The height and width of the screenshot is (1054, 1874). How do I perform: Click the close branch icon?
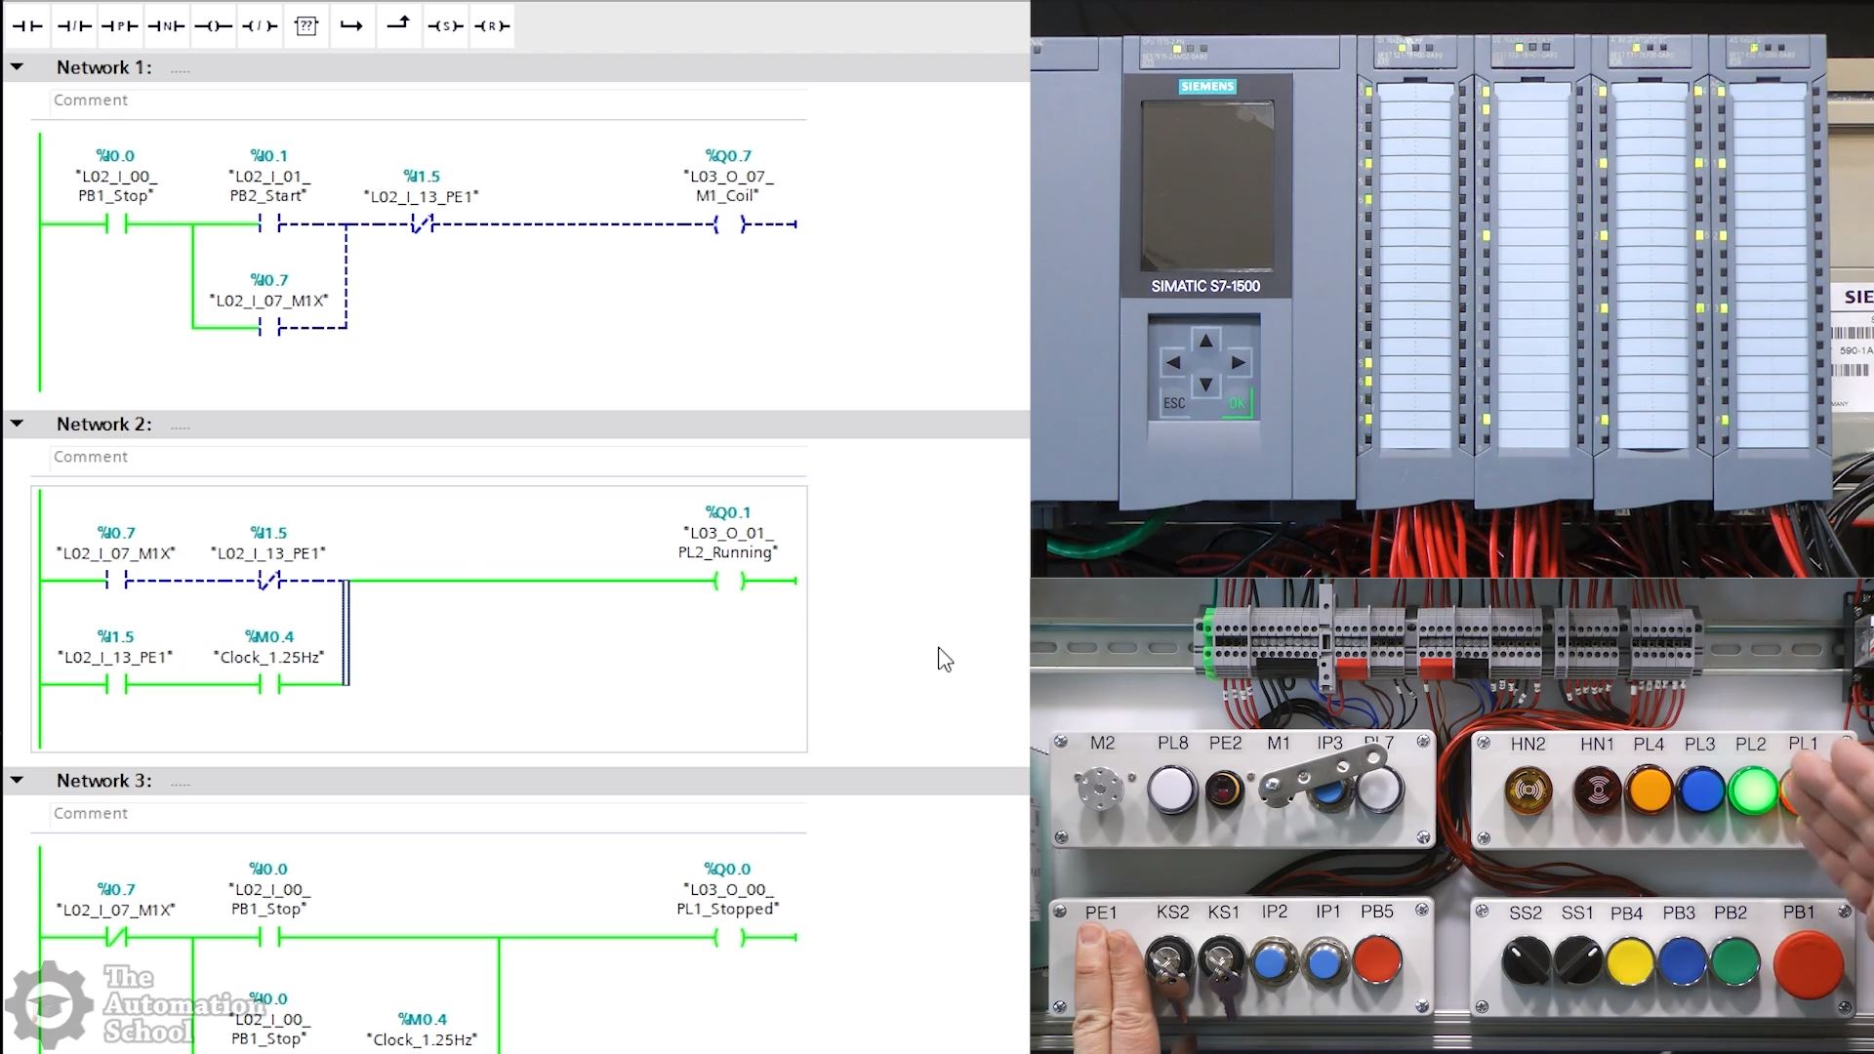tap(398, 24)
